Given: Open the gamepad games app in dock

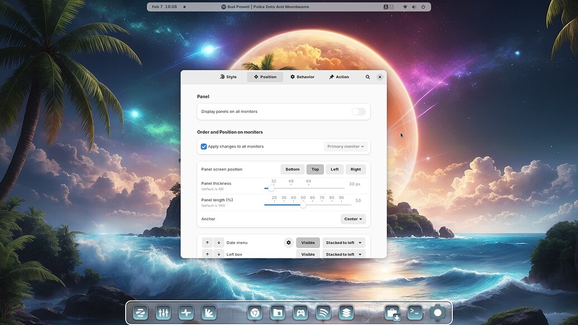Looking at the screenshot, I should click(300, 313).
